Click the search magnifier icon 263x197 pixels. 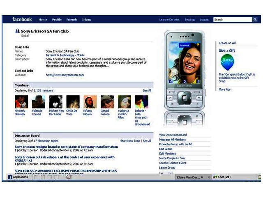point(255,19)
